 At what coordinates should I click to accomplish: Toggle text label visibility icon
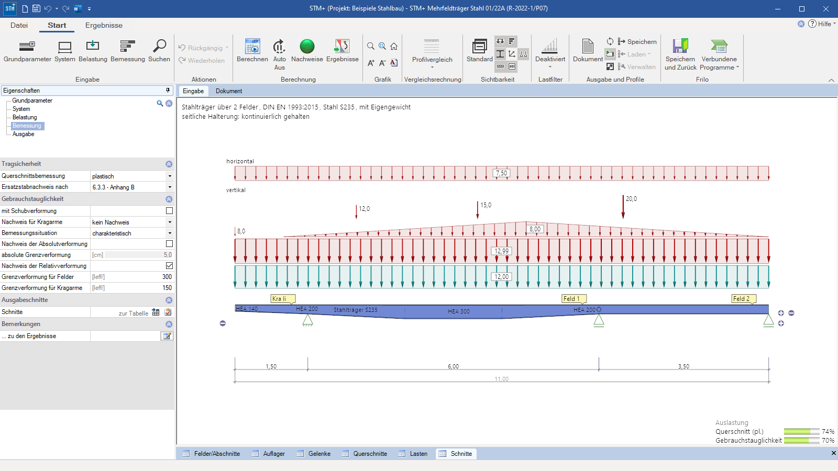coord(512,66)
